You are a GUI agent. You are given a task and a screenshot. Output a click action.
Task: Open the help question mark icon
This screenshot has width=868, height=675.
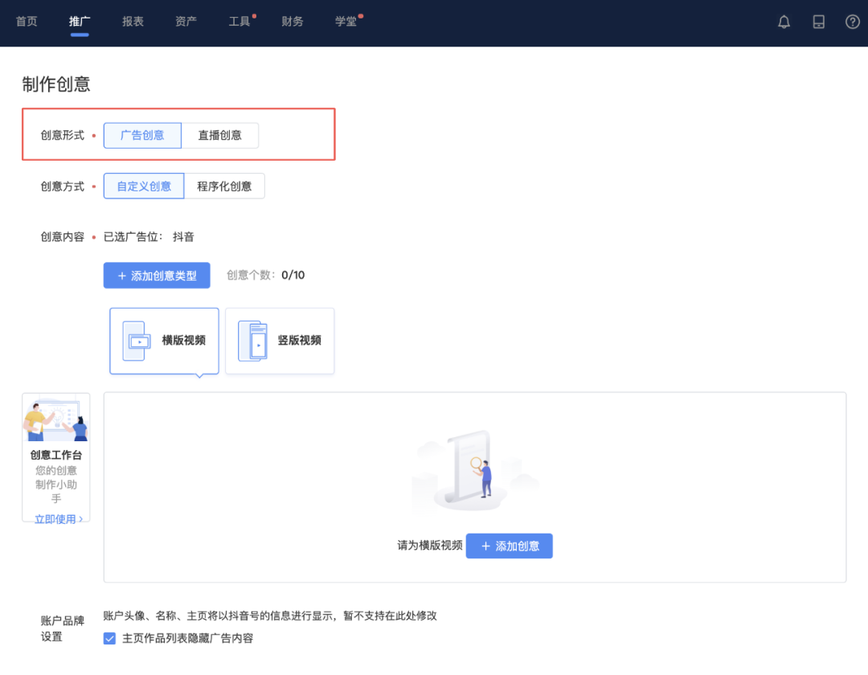coord(852,22)
